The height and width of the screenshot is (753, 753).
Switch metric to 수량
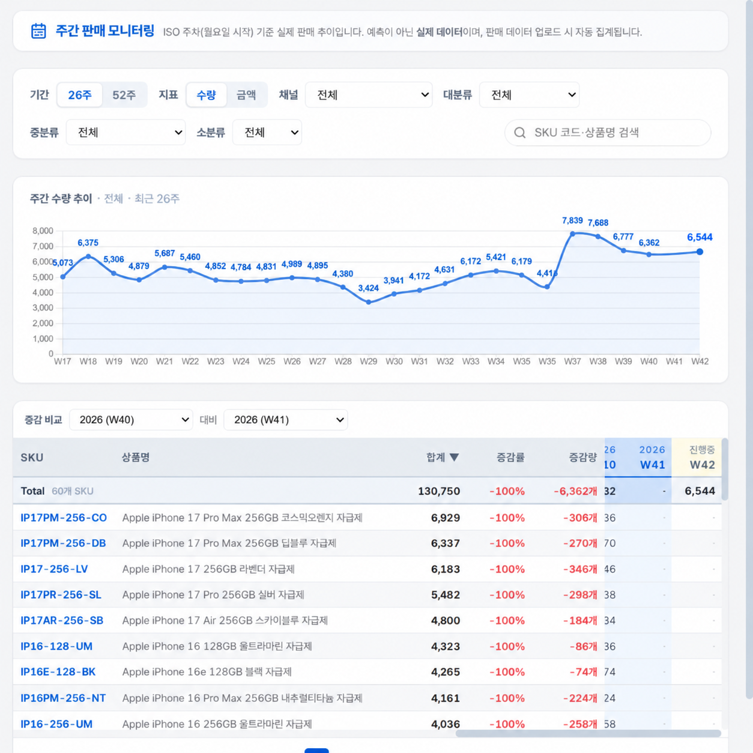click(x=206, y=95)
